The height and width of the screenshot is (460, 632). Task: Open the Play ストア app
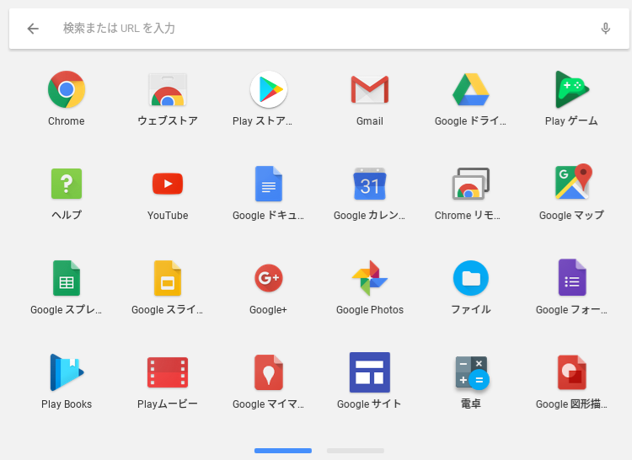pos(269,89)
